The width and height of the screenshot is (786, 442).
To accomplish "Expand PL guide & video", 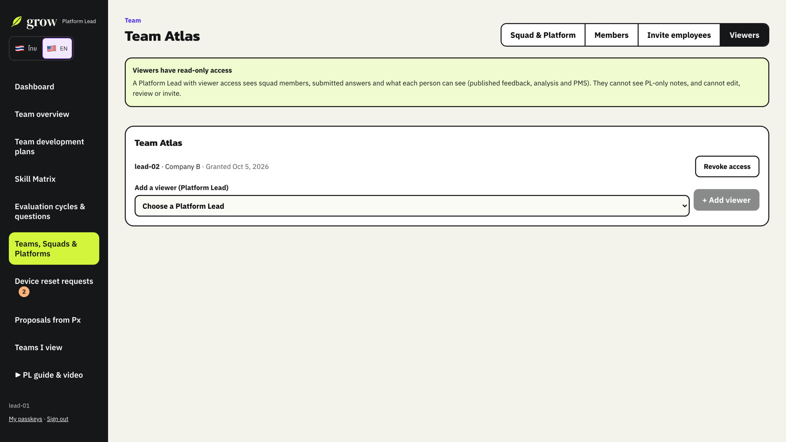I will click(54, 375).
